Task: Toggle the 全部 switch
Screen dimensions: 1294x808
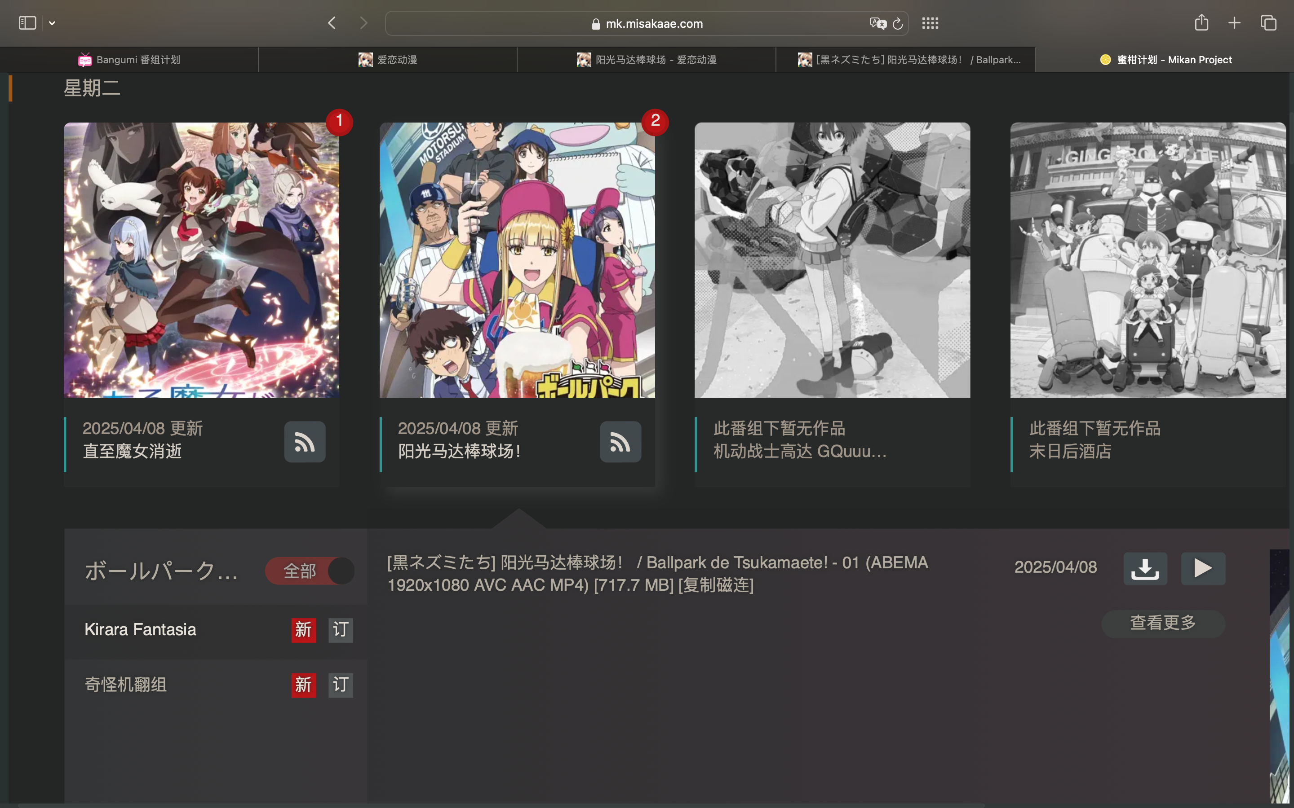Action: coord(310,571)
